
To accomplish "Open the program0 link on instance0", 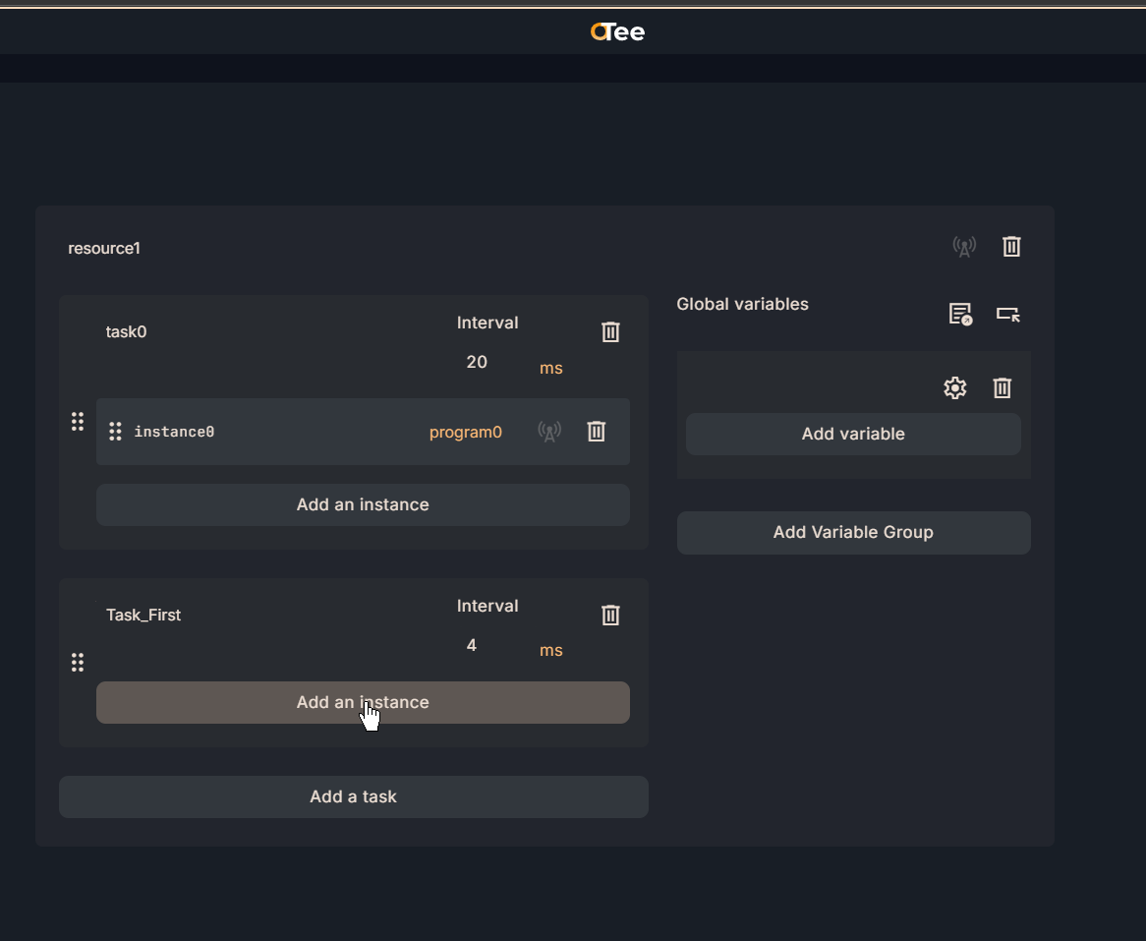I will point(465,432).
